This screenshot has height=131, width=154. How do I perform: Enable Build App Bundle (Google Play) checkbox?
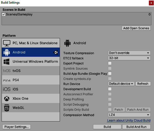point(110,73)
